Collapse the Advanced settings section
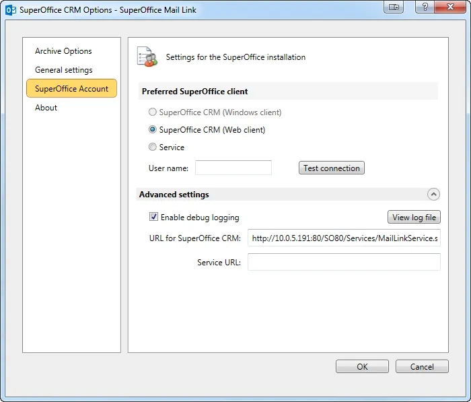Image resolution: width=471 pixels, height=402 pixels. [x=433, y=195]
